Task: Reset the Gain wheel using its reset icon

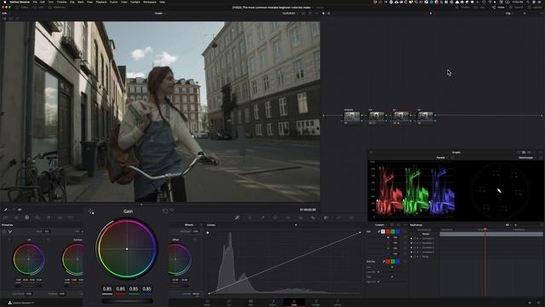Action: click(x=165, y=211)
